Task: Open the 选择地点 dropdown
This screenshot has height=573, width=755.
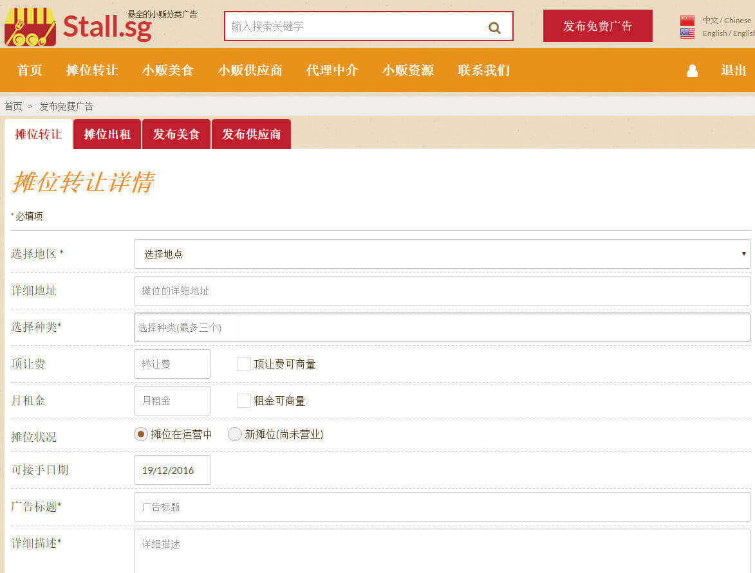Action: coord(442,254)
